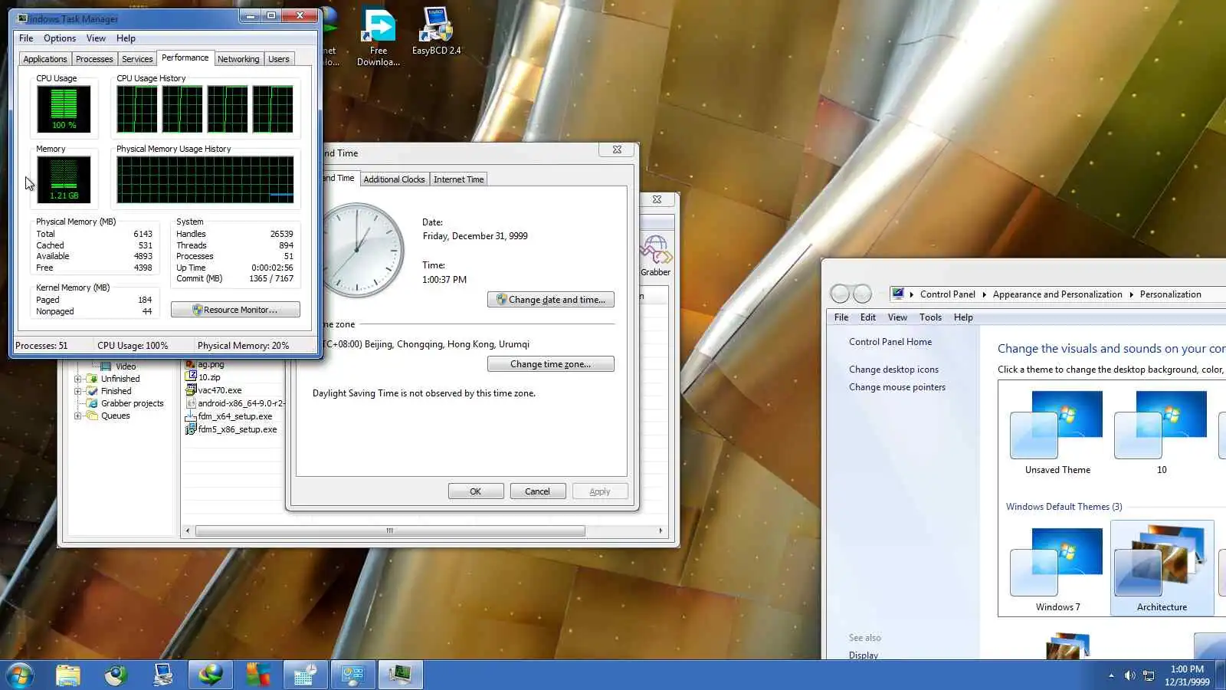Screen dimensions: 1226x690
Task: Select the Unsaved Theme thumbnail
Action: click(1057, 432)
